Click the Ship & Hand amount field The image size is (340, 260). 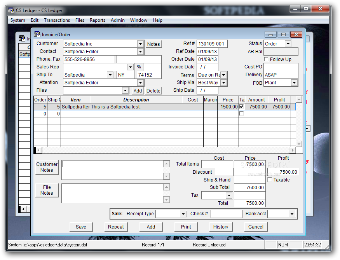(250, 180)
